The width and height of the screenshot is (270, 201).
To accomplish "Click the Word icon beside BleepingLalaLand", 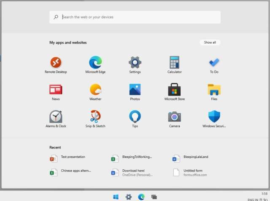I will coord(176,159).
